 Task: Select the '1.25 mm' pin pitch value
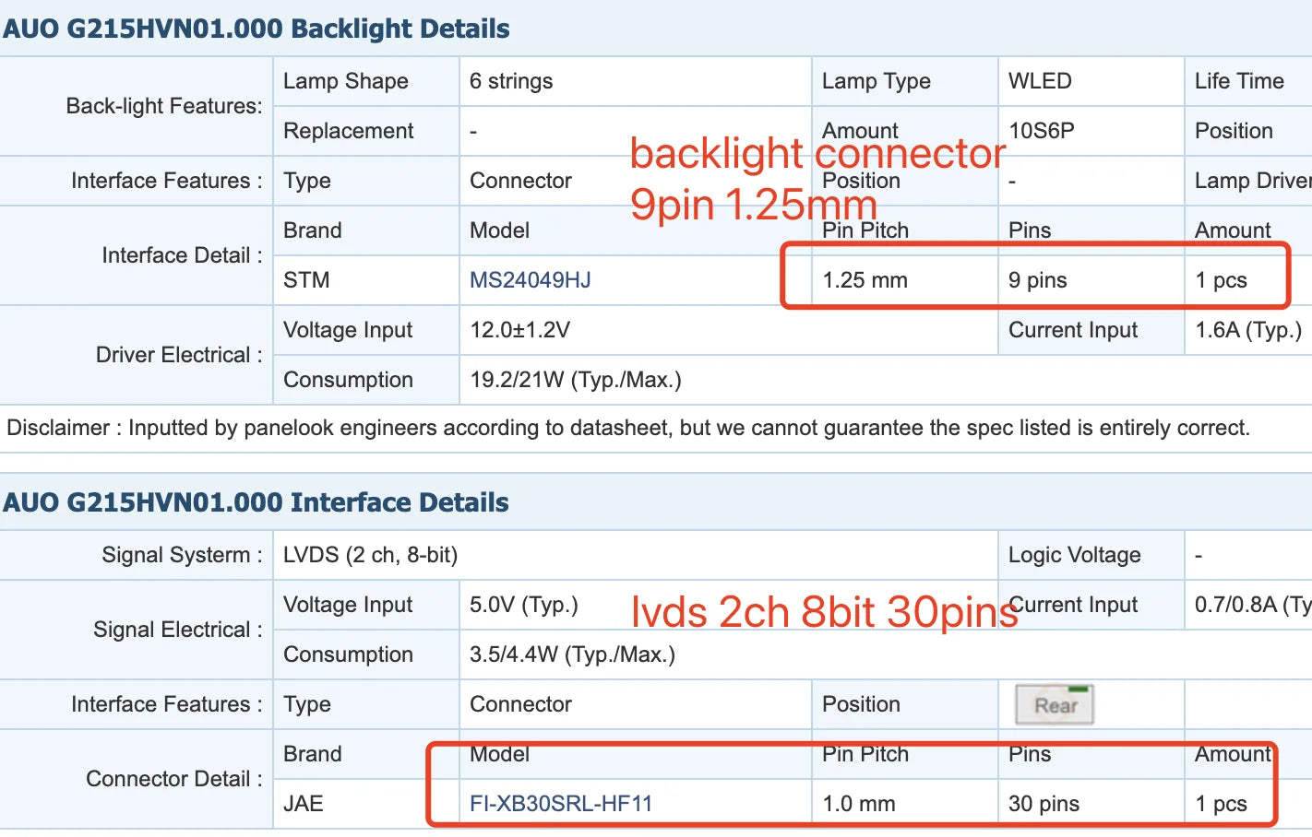click(x=865, y=280)
